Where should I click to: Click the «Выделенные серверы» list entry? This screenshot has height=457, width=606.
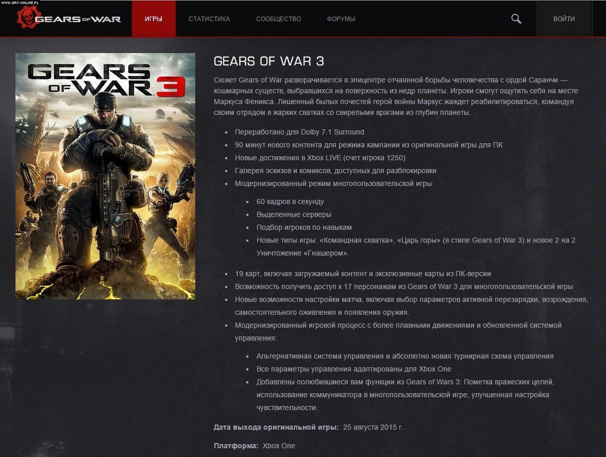tap(294, 214)
